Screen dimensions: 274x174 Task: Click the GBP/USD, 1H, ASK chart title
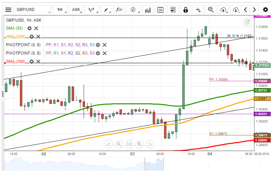(x=24, y=20)
